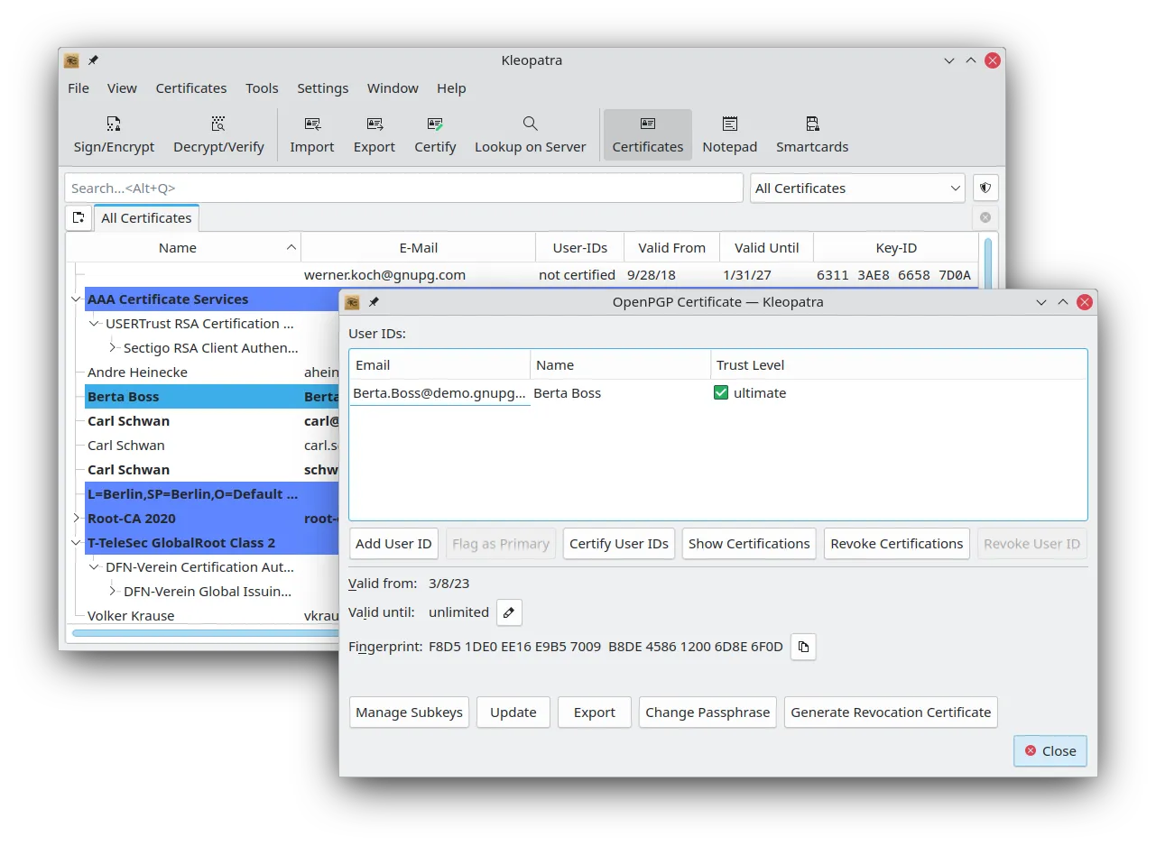The width and height of the screenshot is (1156, 846).
Task: Toggle the certificate filter shield button
Action: click(x=985, y=188)
